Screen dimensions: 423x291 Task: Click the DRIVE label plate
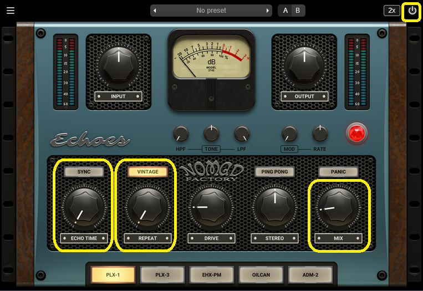click(211, 238)
